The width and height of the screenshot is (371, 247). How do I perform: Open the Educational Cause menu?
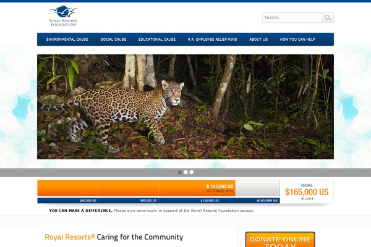coord(157,40)
